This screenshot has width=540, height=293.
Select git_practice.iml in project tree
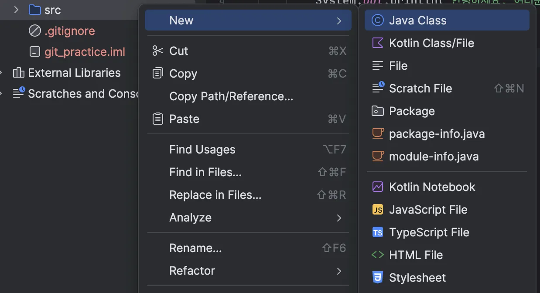tap(85, 52)
